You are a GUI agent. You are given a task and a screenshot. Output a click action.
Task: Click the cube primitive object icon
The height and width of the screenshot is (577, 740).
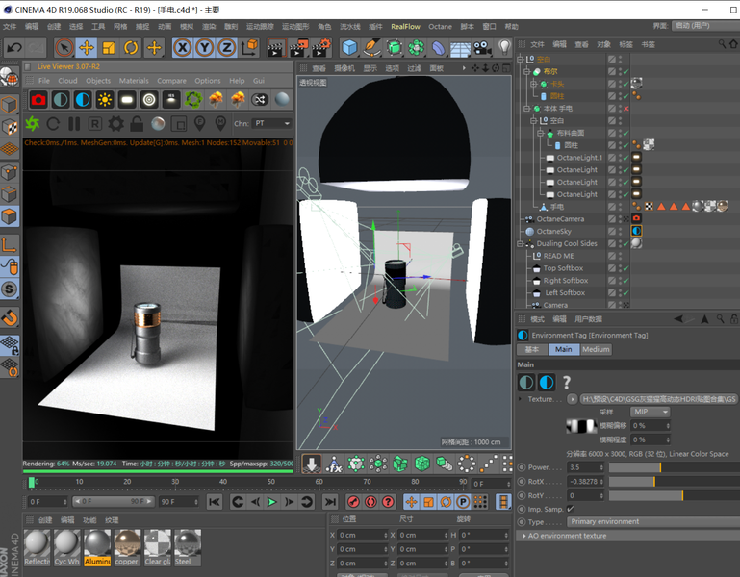click(x=349, y=47)
